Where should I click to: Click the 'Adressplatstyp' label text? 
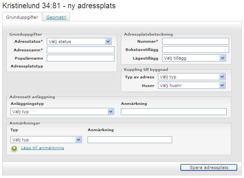pos(27,66)
